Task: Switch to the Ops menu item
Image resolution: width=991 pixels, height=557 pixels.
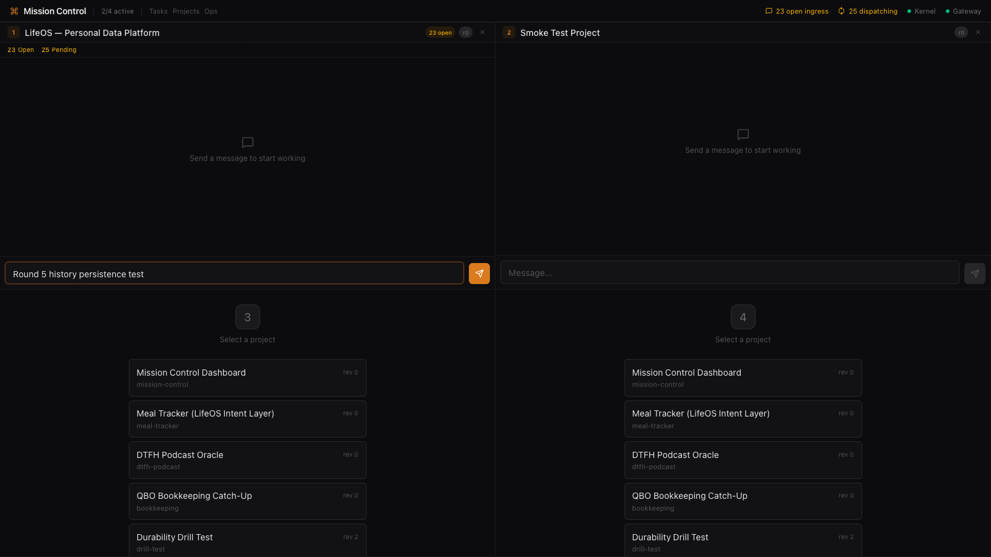Action: point(211,11)
